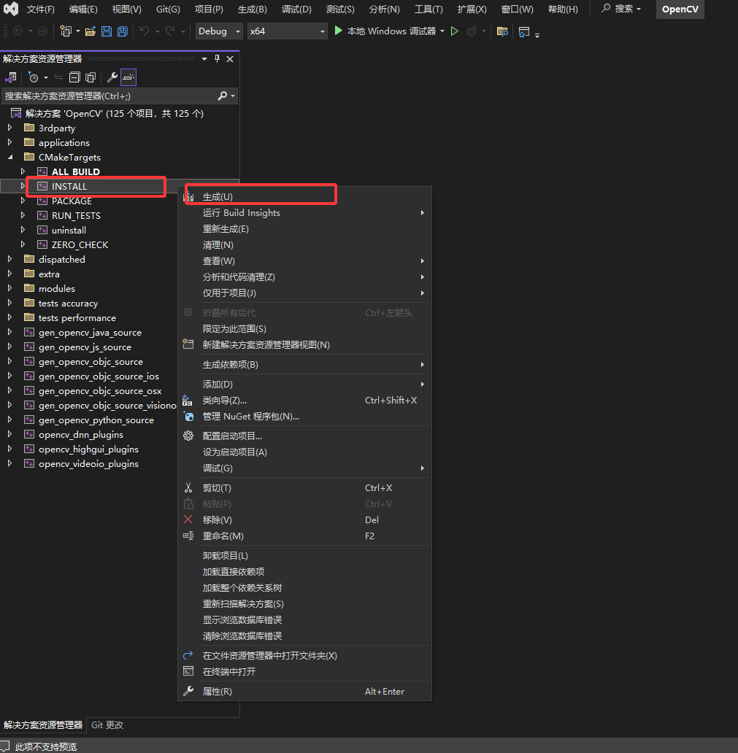Select 生成(U) in the context menu
The height and width of the screenshot is (753, 738).
click(218, 197)
